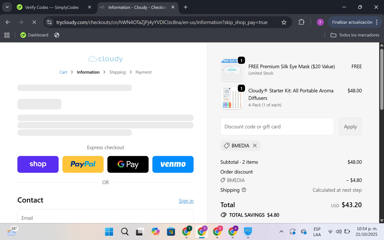
Task: Switch to Verify Codes — SimplyCodes tab
Action: (x=51, y=7)
